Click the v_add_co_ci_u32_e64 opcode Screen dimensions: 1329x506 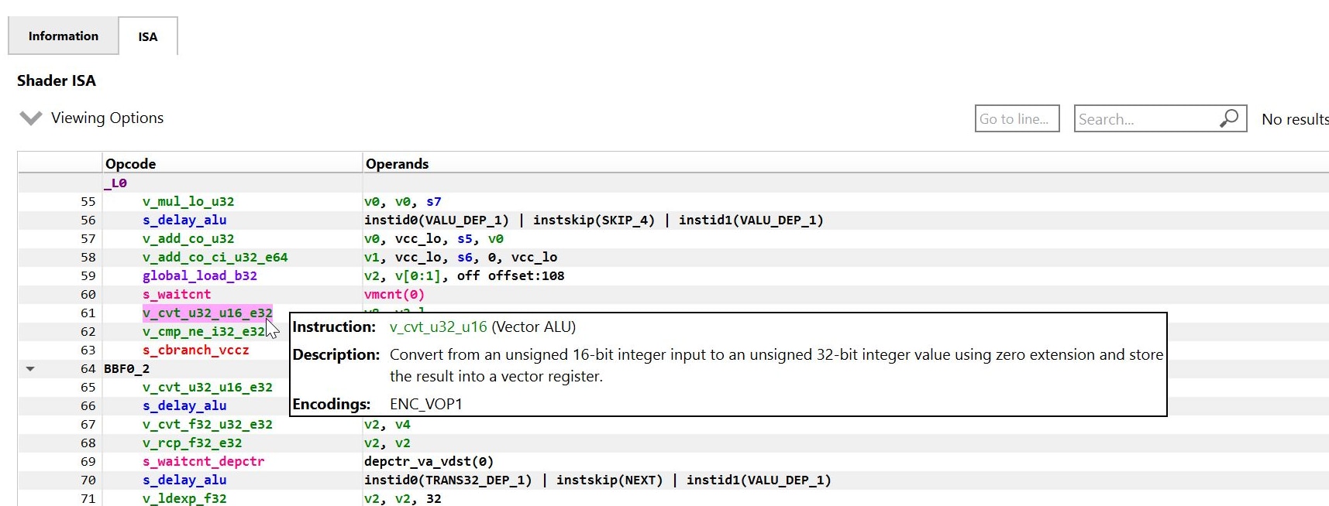[x=215, y=258]
